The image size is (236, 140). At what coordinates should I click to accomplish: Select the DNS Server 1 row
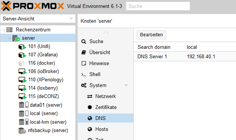click(185, 56)
